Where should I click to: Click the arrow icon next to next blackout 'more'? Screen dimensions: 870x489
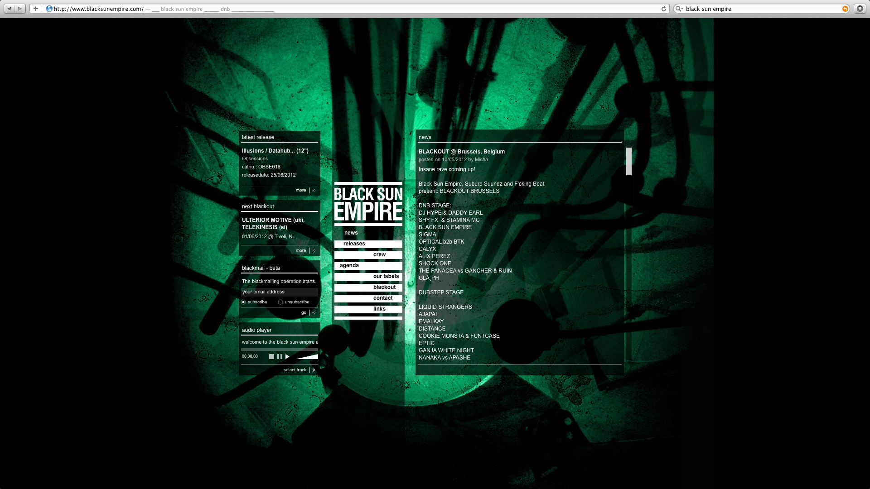pyautogui.click(x=314, y=251)
